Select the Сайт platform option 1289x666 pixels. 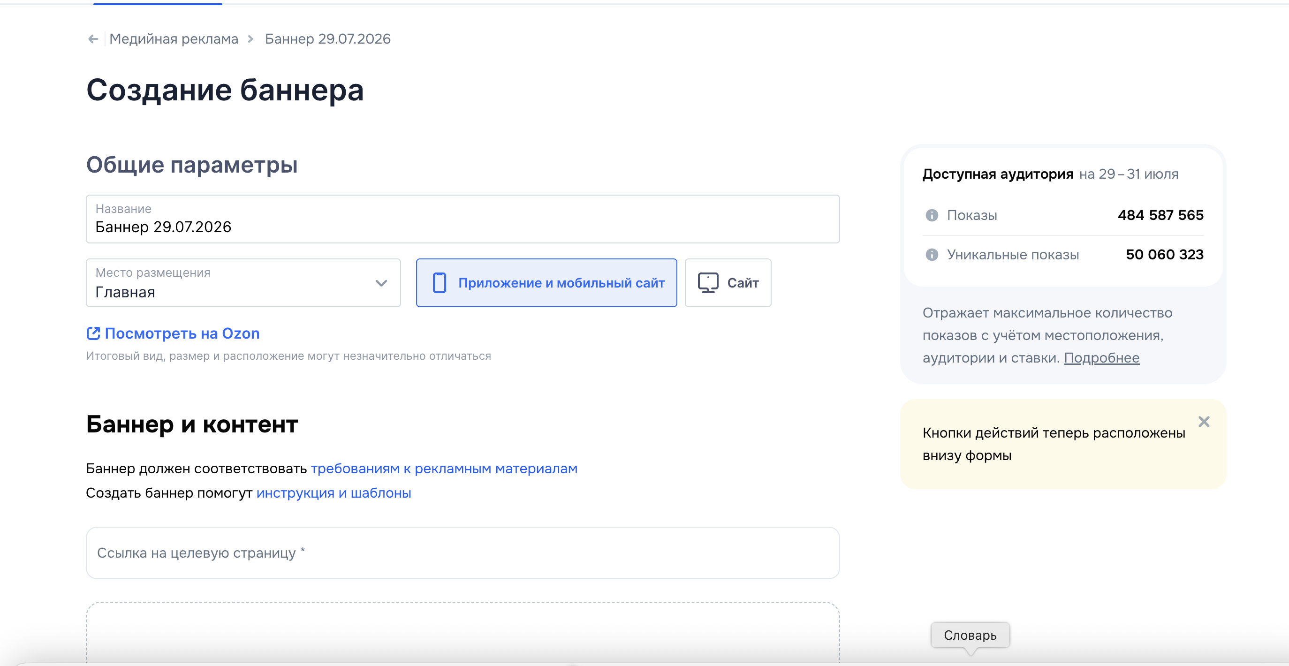728,283
